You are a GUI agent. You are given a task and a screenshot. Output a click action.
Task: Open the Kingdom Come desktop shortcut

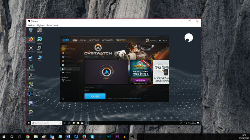coord(31,77)
